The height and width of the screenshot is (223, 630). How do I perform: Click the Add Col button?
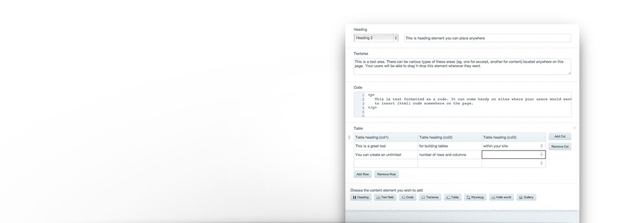pos(560,136)
